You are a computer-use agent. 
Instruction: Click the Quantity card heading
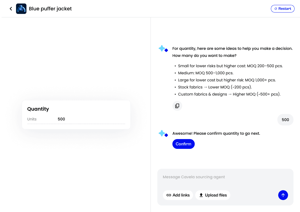[38, 109]
